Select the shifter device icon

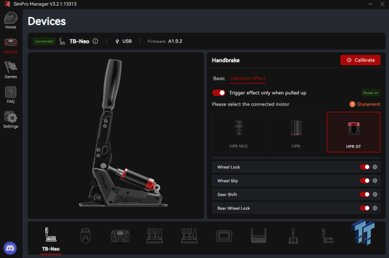pos(293,236)
